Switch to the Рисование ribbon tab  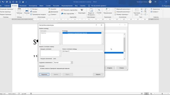[23, 6]
